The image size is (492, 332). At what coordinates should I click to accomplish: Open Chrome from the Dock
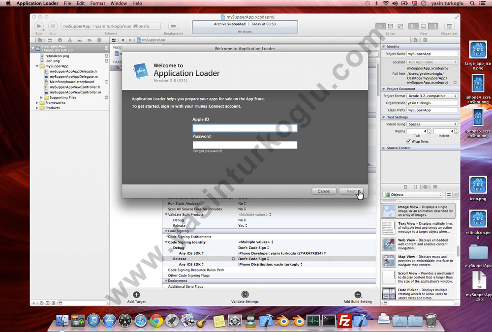pyautogui.click(x=156, y=320)
